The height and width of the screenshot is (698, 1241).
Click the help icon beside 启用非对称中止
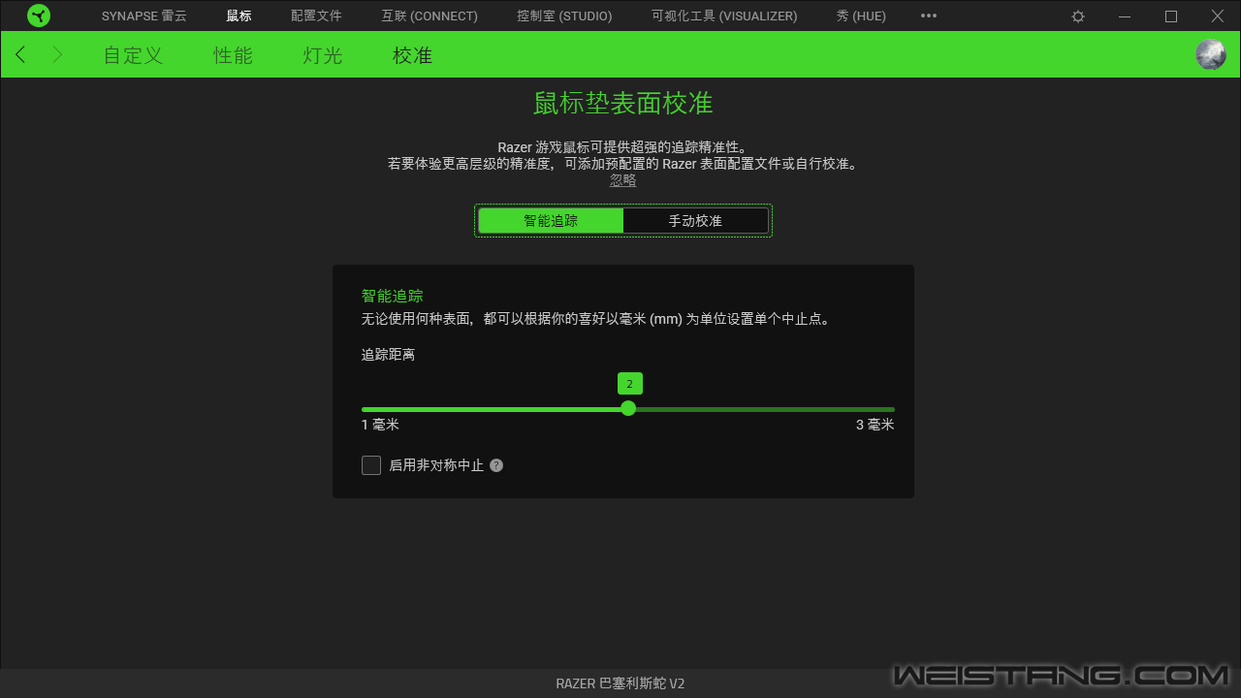496,465
